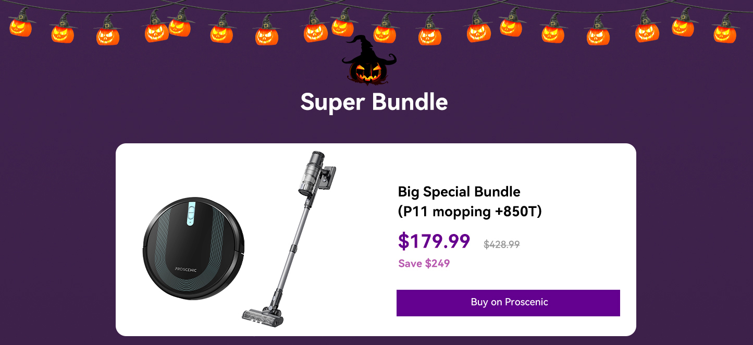The image size is (753, 345).
Task: Click the Big Special Bundle title
Action: coord(459,192)
